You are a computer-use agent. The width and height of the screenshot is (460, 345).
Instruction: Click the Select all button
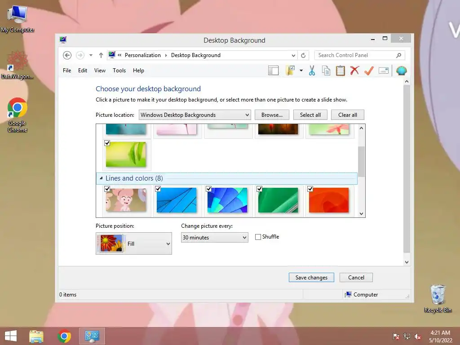(x=310, y=115)
